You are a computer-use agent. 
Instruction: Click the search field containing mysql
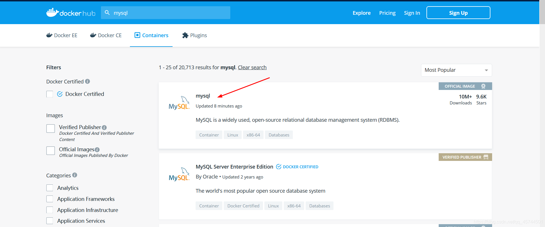[x=165, y=13]
